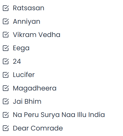Click the checkmark icon beside Anniyan
This screenshot has width=123, height=136.
6,21
